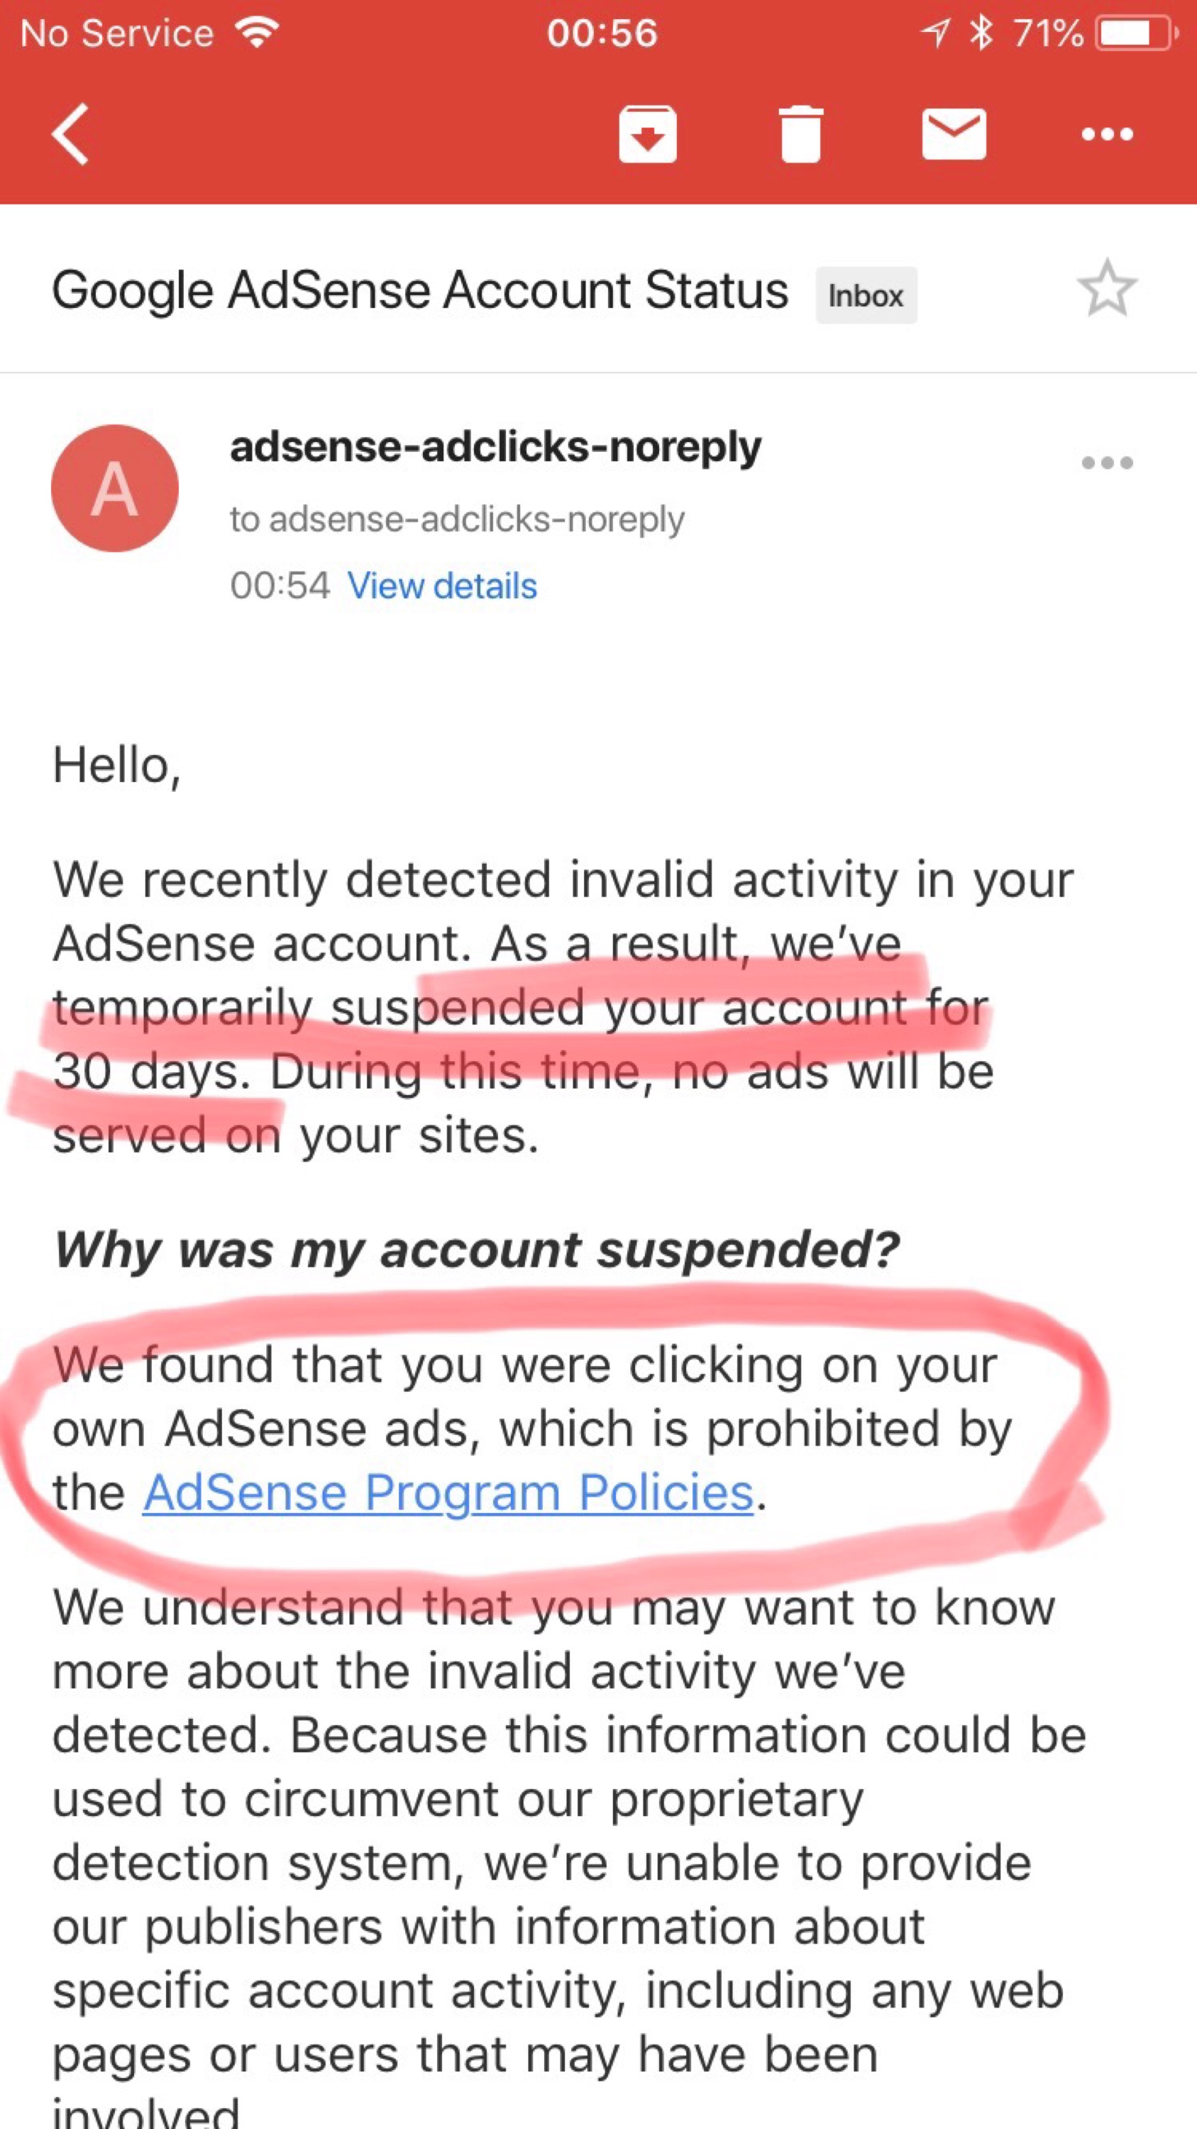Tap the location arrow icon in status bar
1197x2129 pixels.
[936, 33]
